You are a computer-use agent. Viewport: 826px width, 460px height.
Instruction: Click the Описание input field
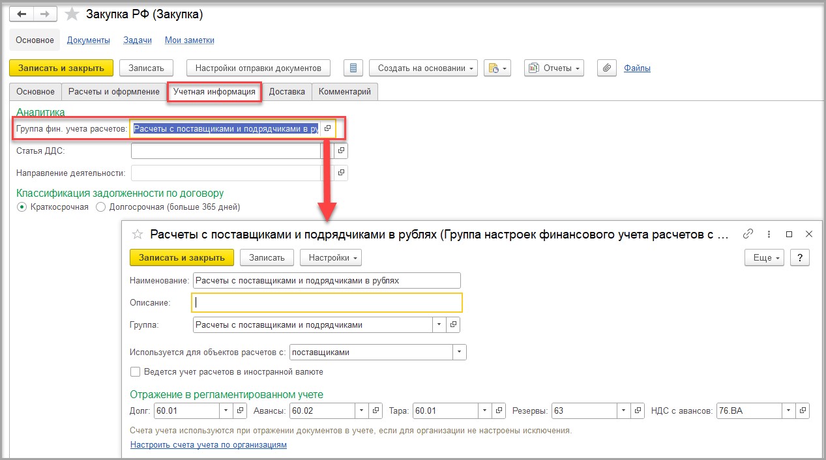point(327,302)
